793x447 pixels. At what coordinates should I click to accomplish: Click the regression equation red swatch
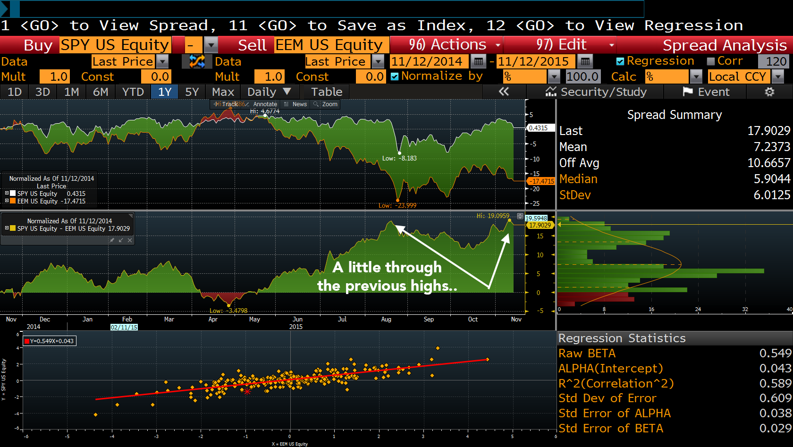27,341
